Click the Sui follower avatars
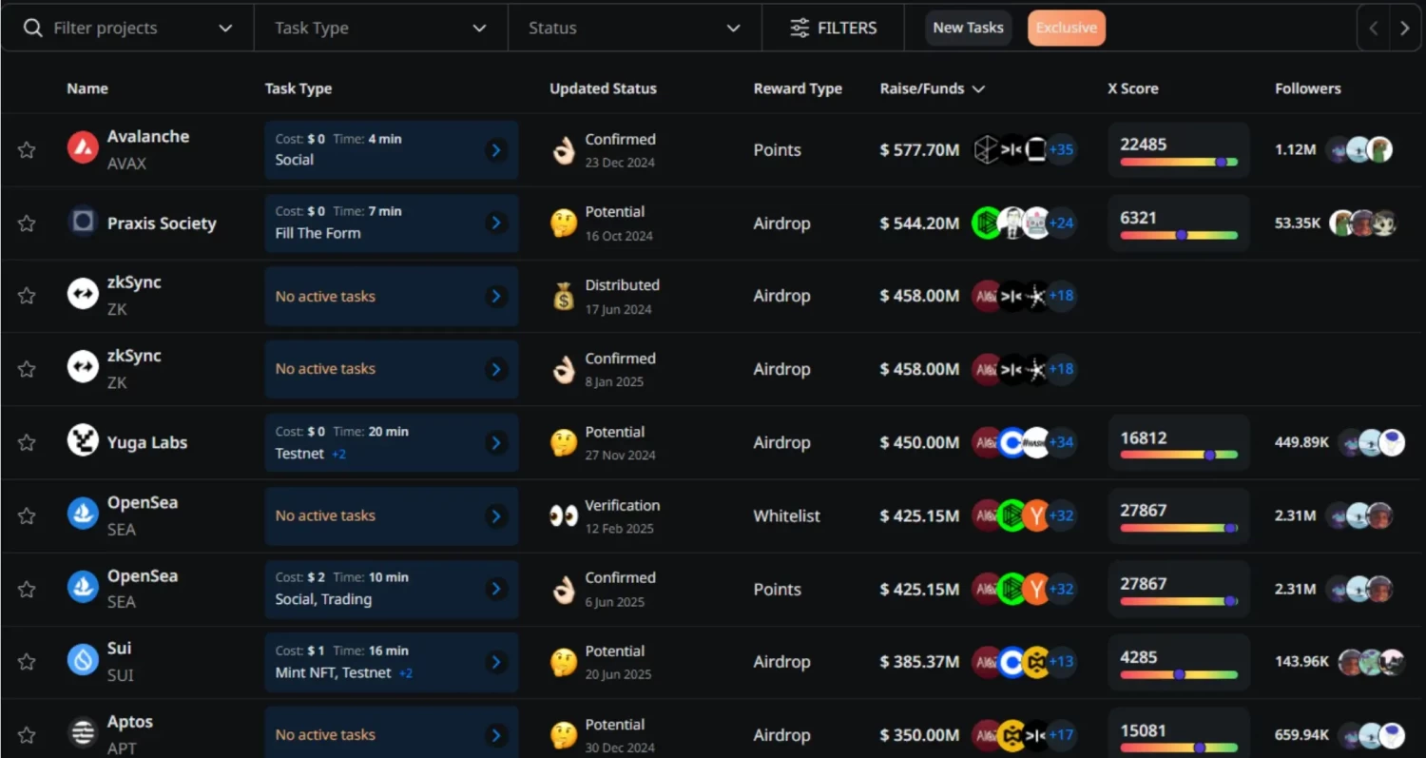Viewport: 1426px width, 758px height. pyautogui.click(x=1371, y=662)
